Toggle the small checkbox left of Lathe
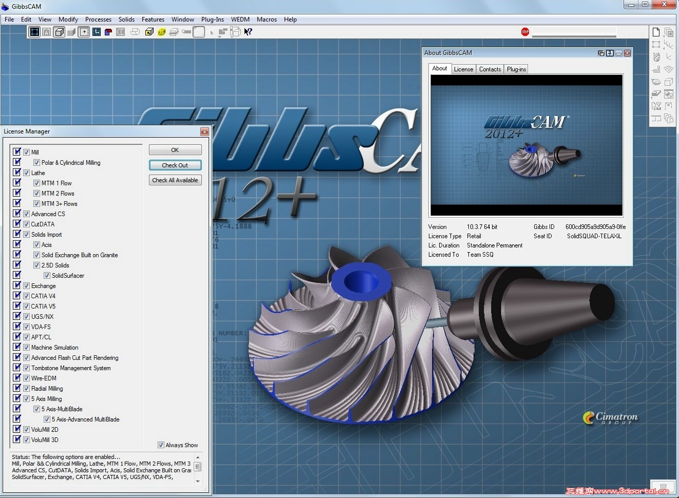This screenshot has width=679, height=498. click(x=26, y=173)
